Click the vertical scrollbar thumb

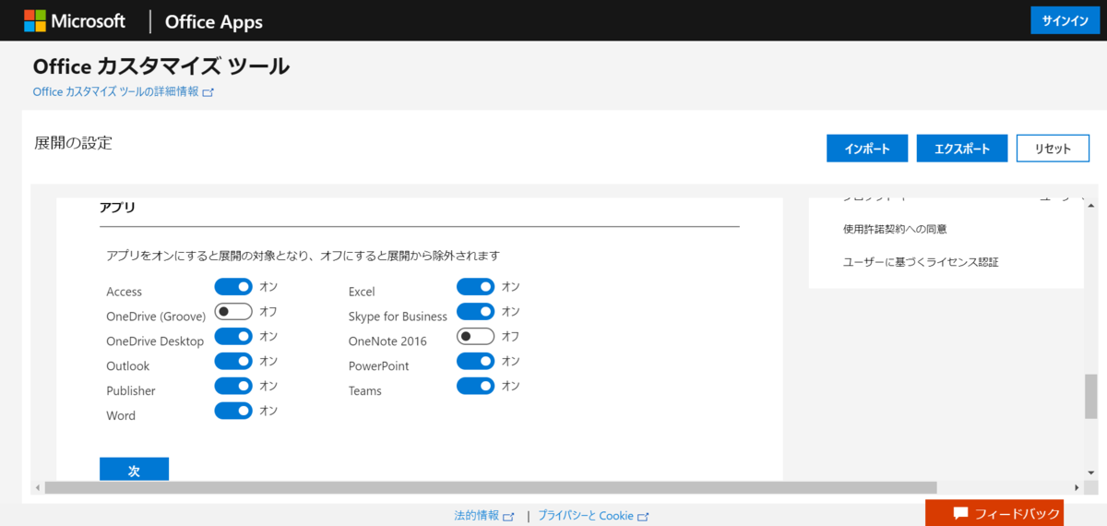(x=1091, y=397)
